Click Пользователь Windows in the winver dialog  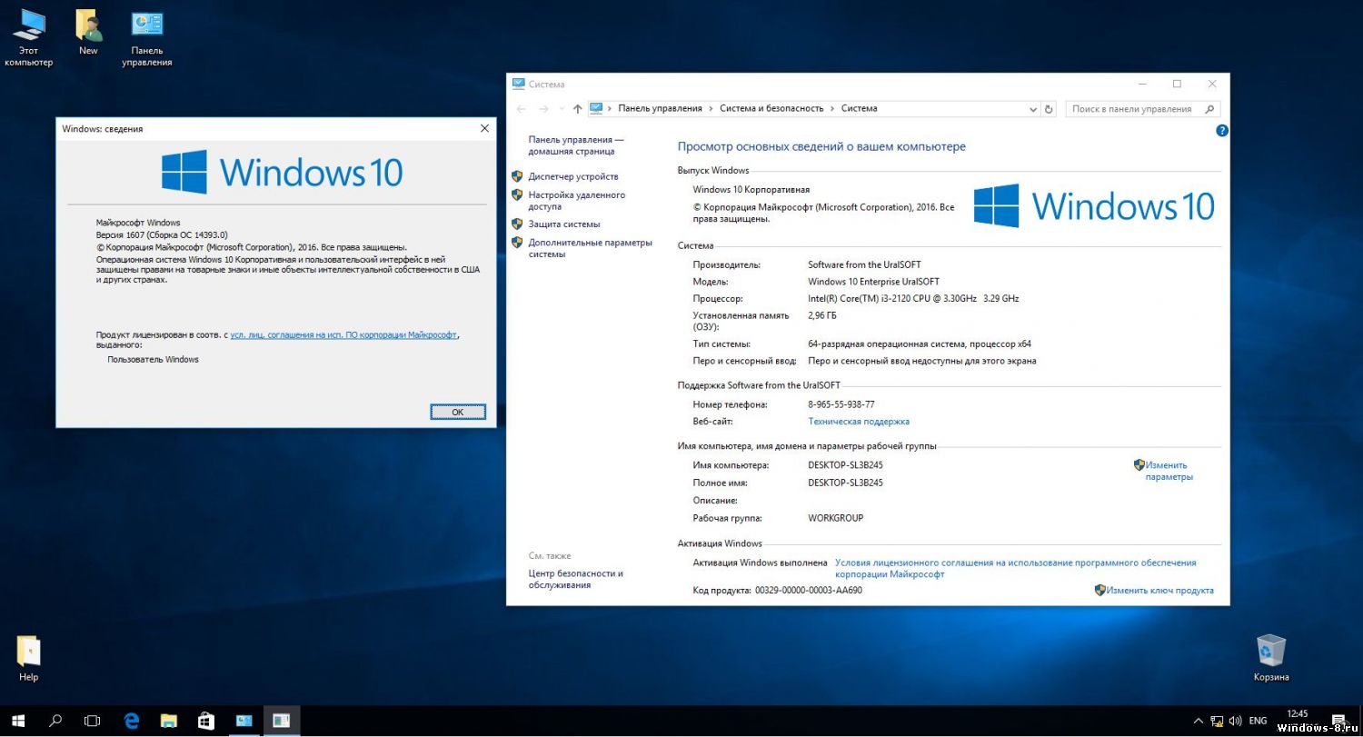click(153, 359)
